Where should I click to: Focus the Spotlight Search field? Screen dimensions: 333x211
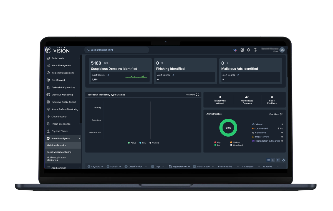[117, 50]
